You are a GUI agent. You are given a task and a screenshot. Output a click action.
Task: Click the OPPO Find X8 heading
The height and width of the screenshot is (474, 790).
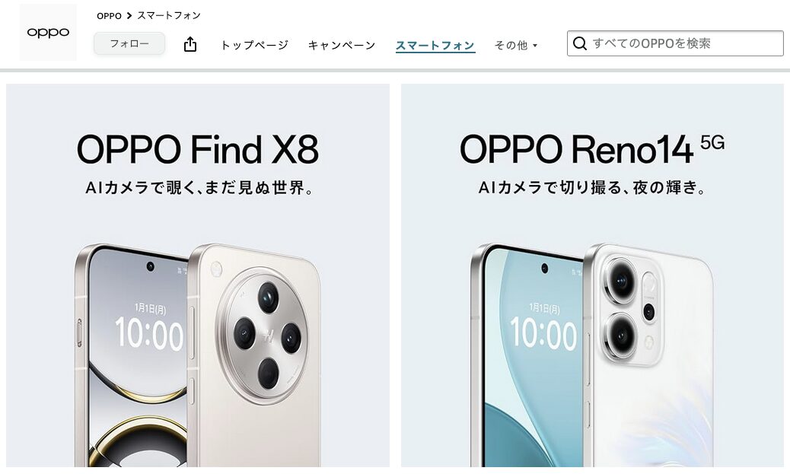pyautogui.click(x=198, y=149)
